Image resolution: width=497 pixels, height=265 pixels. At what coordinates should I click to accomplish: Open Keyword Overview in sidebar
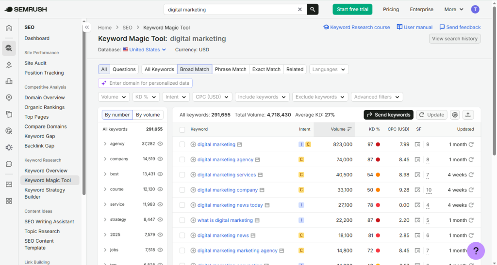[x=46, y=171]
